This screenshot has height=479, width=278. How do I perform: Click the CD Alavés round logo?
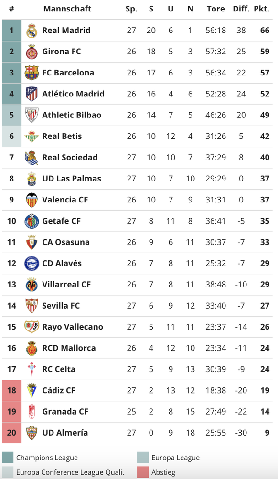point(32,263)
